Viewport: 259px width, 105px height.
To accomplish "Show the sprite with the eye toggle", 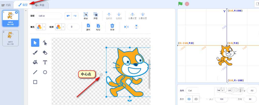I will [189, 99].
